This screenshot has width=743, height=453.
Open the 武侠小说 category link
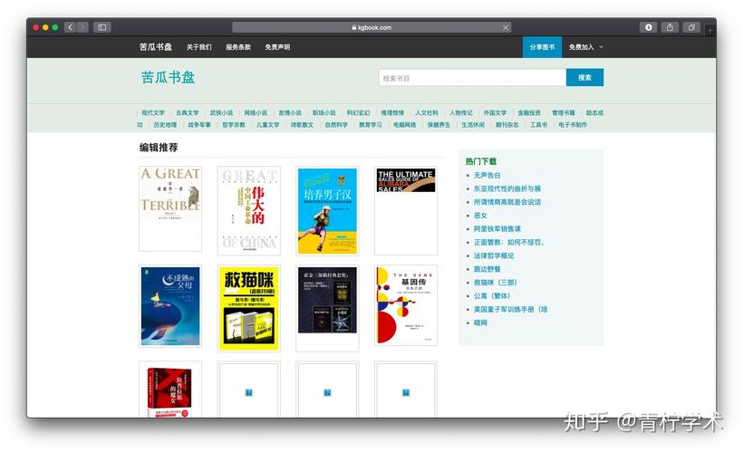(x=221, y=113)
